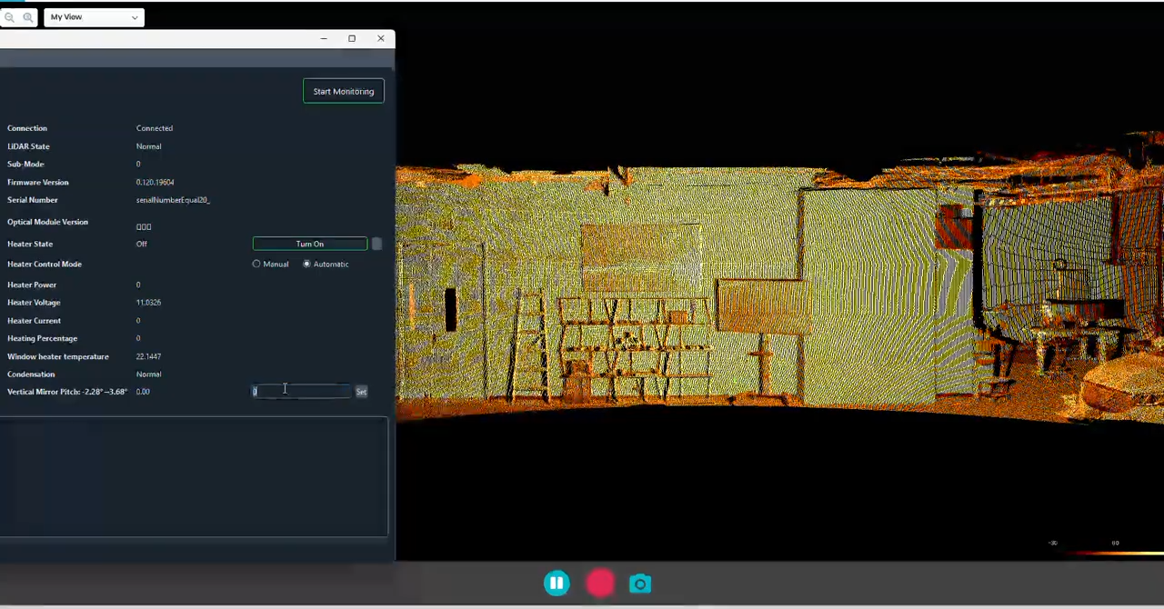Click the zoom in magnifier icon
Image resolution: width=1164 pixels, height=609 pixels.
(x=28, y=17)
